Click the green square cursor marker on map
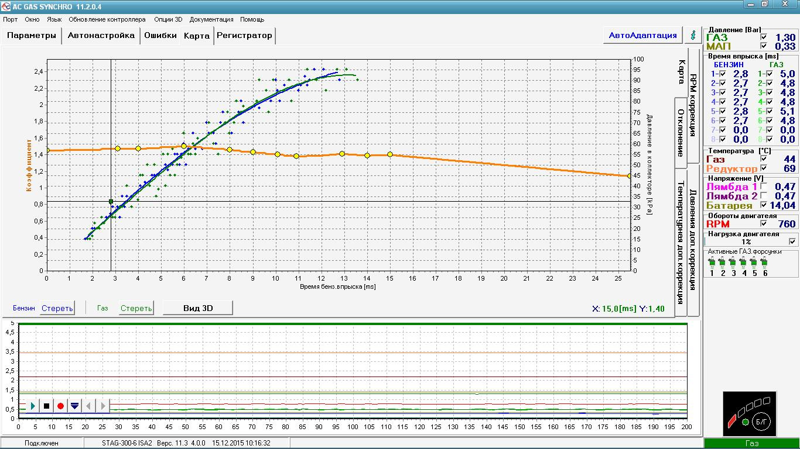 (x=111, y=202)
